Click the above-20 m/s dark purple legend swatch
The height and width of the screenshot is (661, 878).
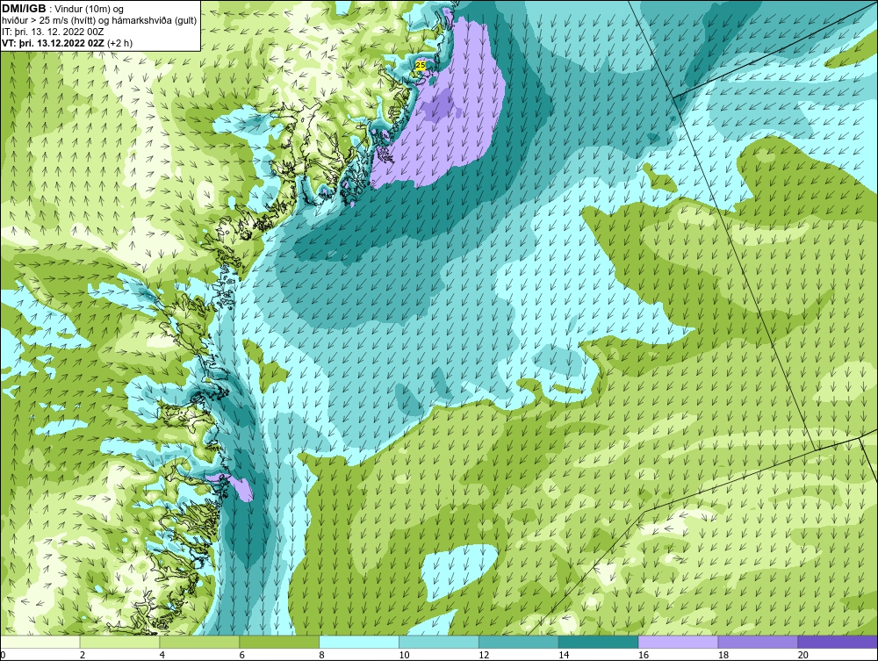838,642
